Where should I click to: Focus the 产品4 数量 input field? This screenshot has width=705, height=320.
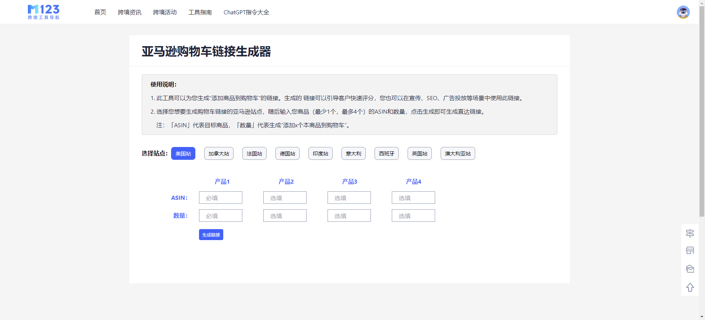[413, 216]
